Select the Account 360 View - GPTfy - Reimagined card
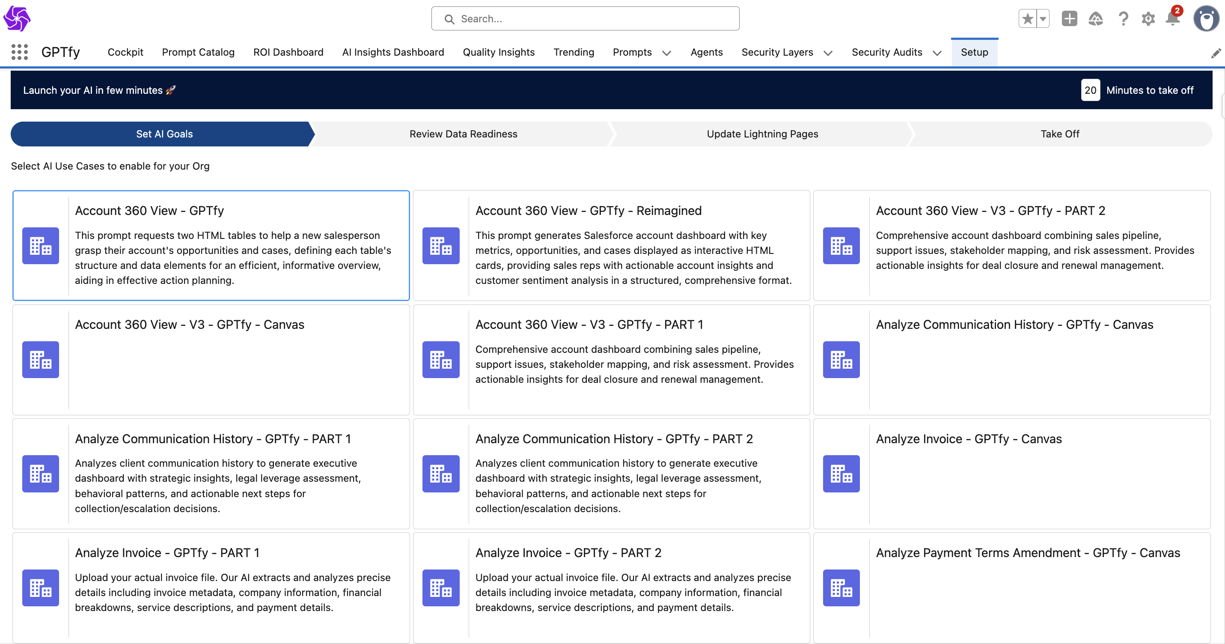 (x=611, y=245)
